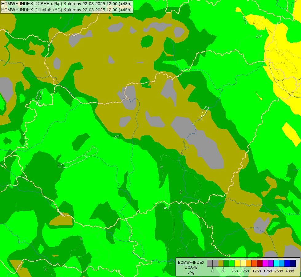The height and width of the screenshot is (277, 301).
Task: Click the title line starting ECMWF-INDEX DThetaE
Action: tap(66, 10)
